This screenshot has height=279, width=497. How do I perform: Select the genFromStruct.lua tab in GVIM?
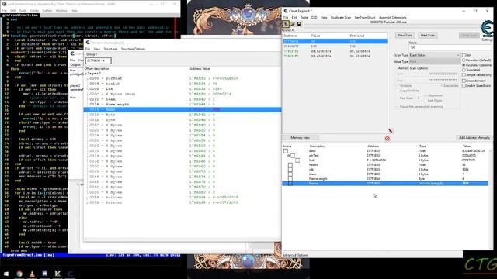[x=20, y=15]
